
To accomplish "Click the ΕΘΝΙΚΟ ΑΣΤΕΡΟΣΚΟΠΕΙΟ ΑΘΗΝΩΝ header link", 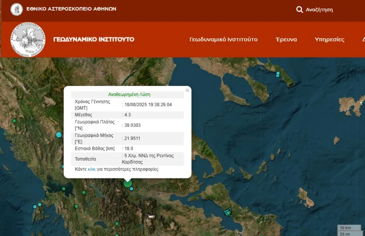I will pos(71,9).
